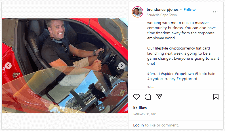Like the post with the heart icon
Screen dimensions: 225x131
136,97
